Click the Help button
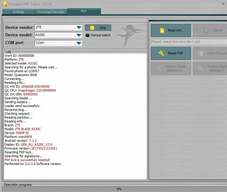 [x=98, y=28]
